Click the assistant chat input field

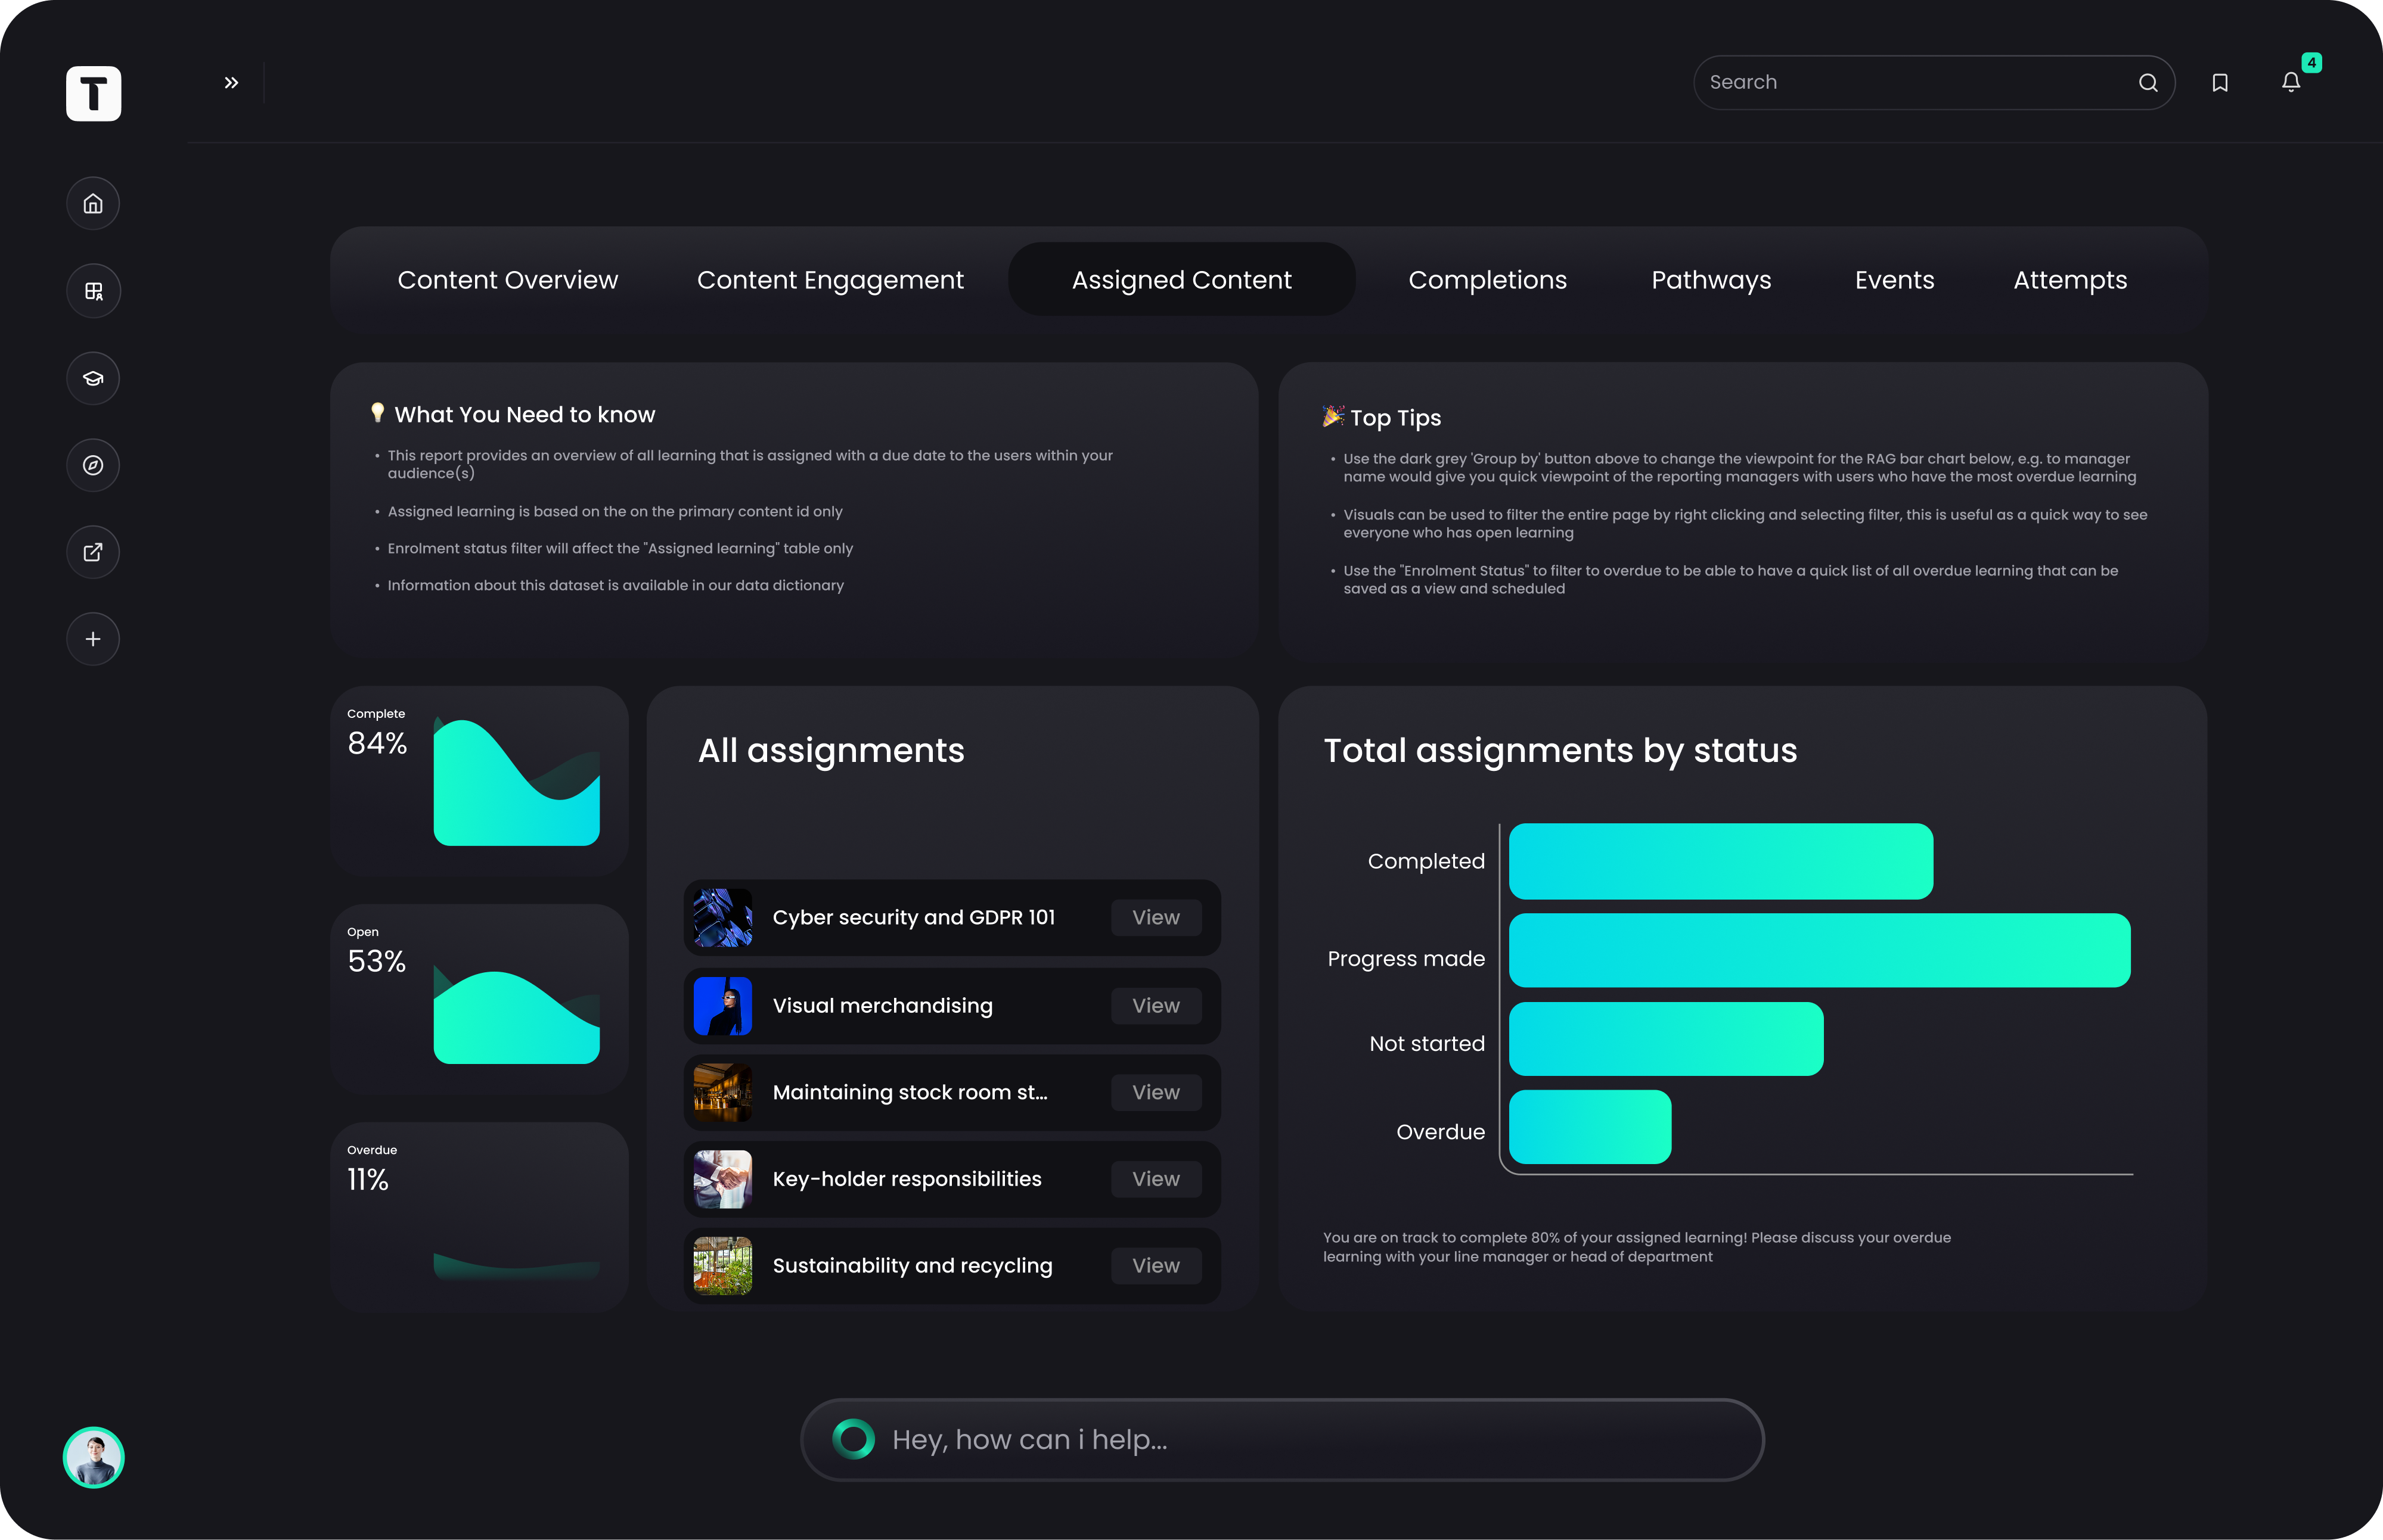click(x=1301, y=1439)
